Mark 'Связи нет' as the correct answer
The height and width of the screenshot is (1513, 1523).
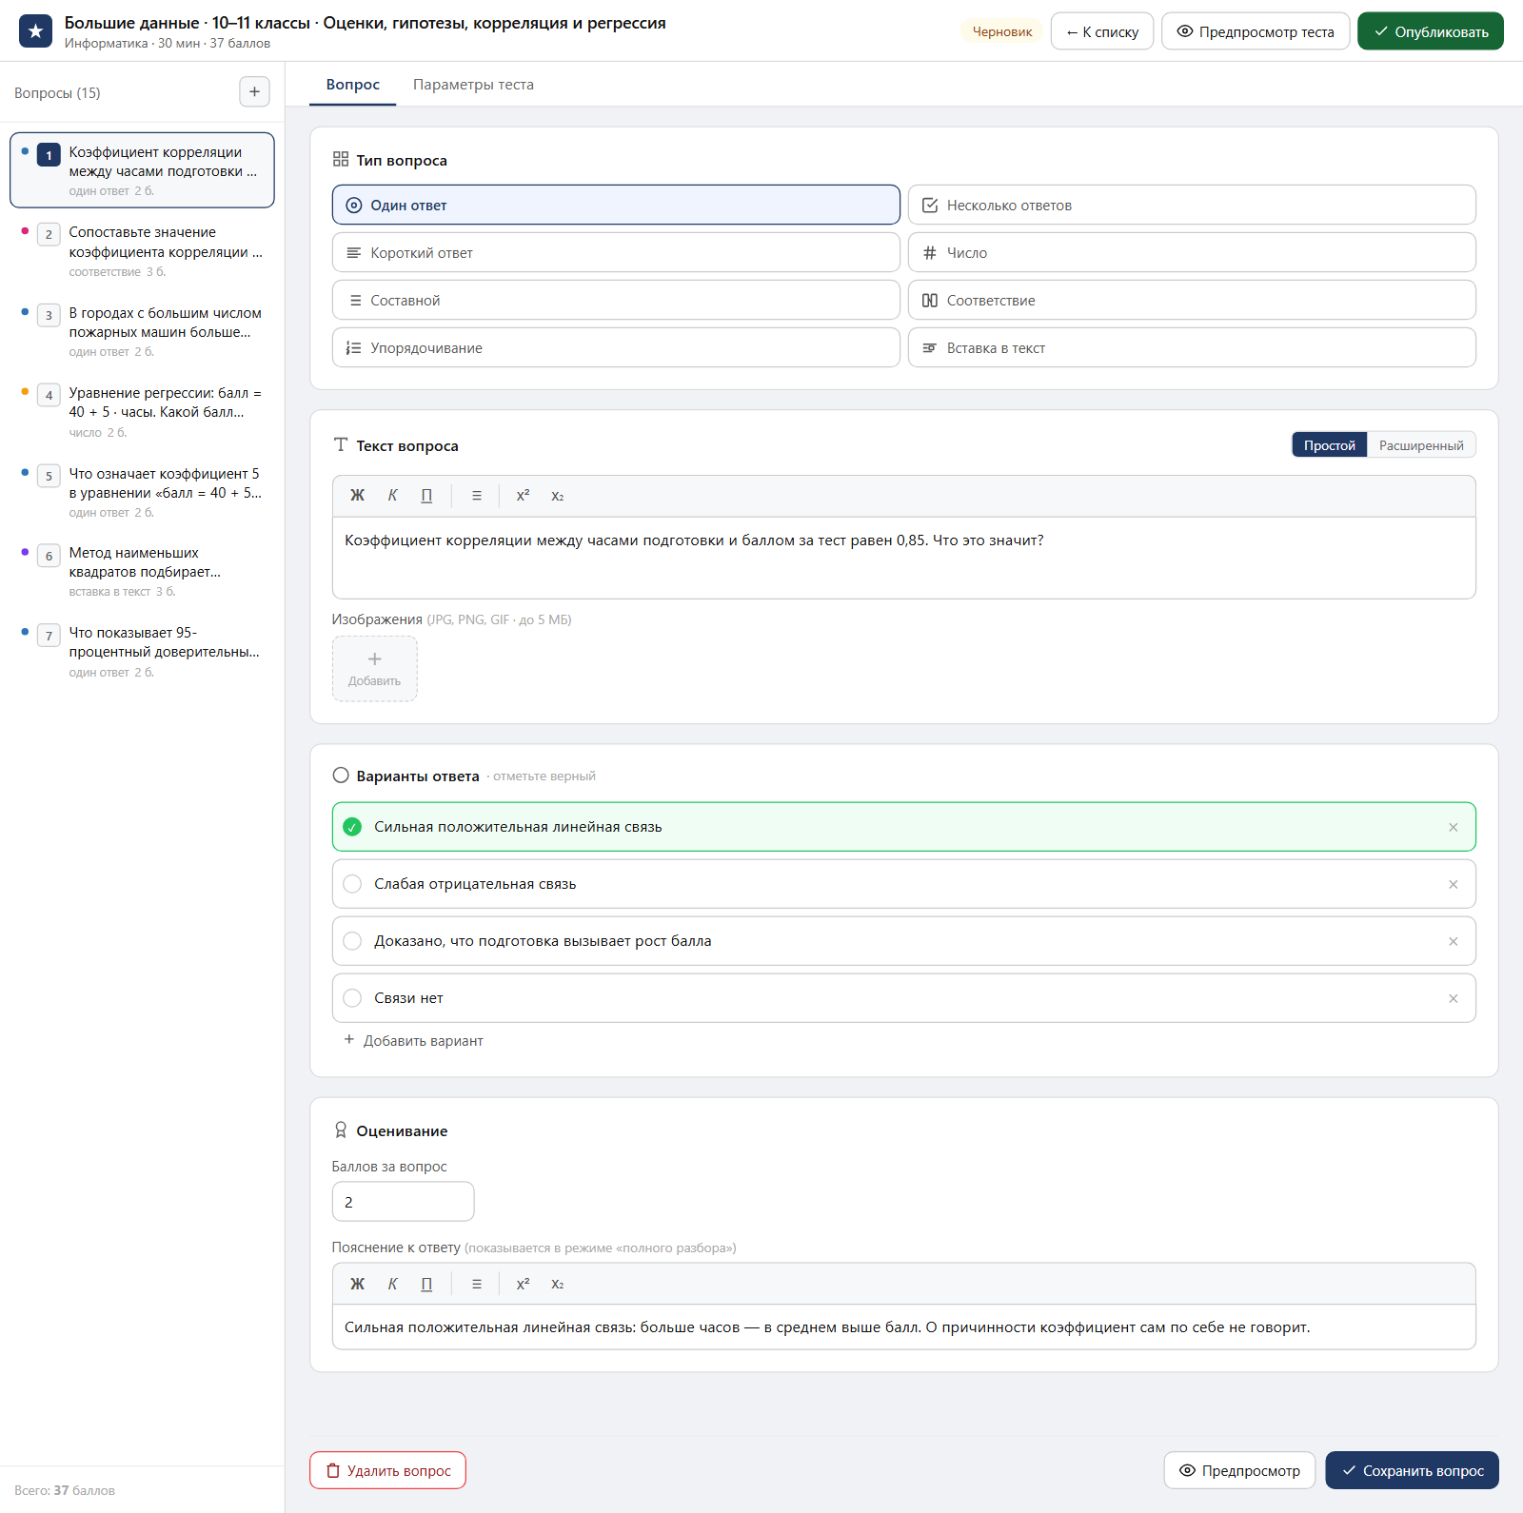tap(352, 998)
